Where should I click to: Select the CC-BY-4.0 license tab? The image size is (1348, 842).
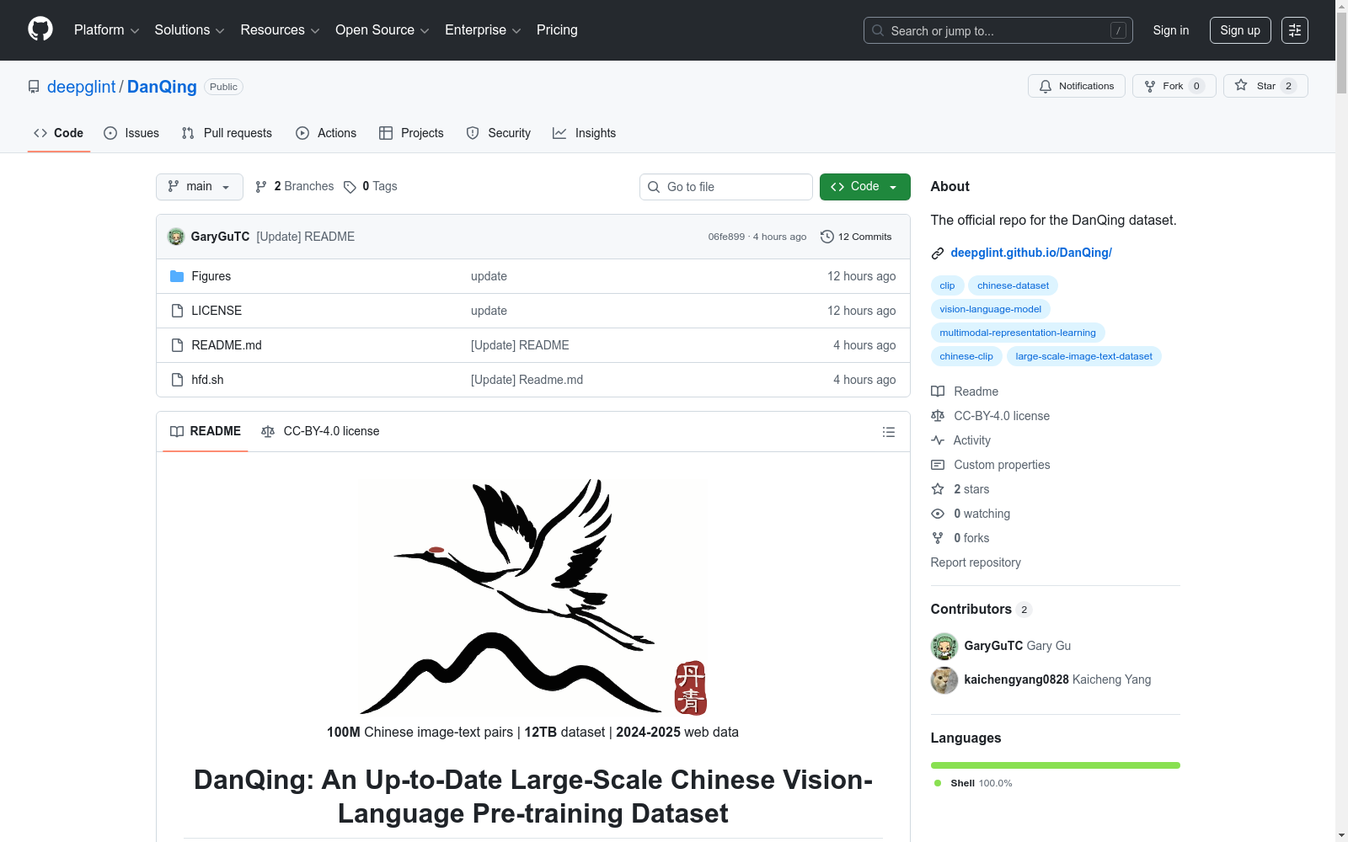pyautogui.click(x=320, y=431)
